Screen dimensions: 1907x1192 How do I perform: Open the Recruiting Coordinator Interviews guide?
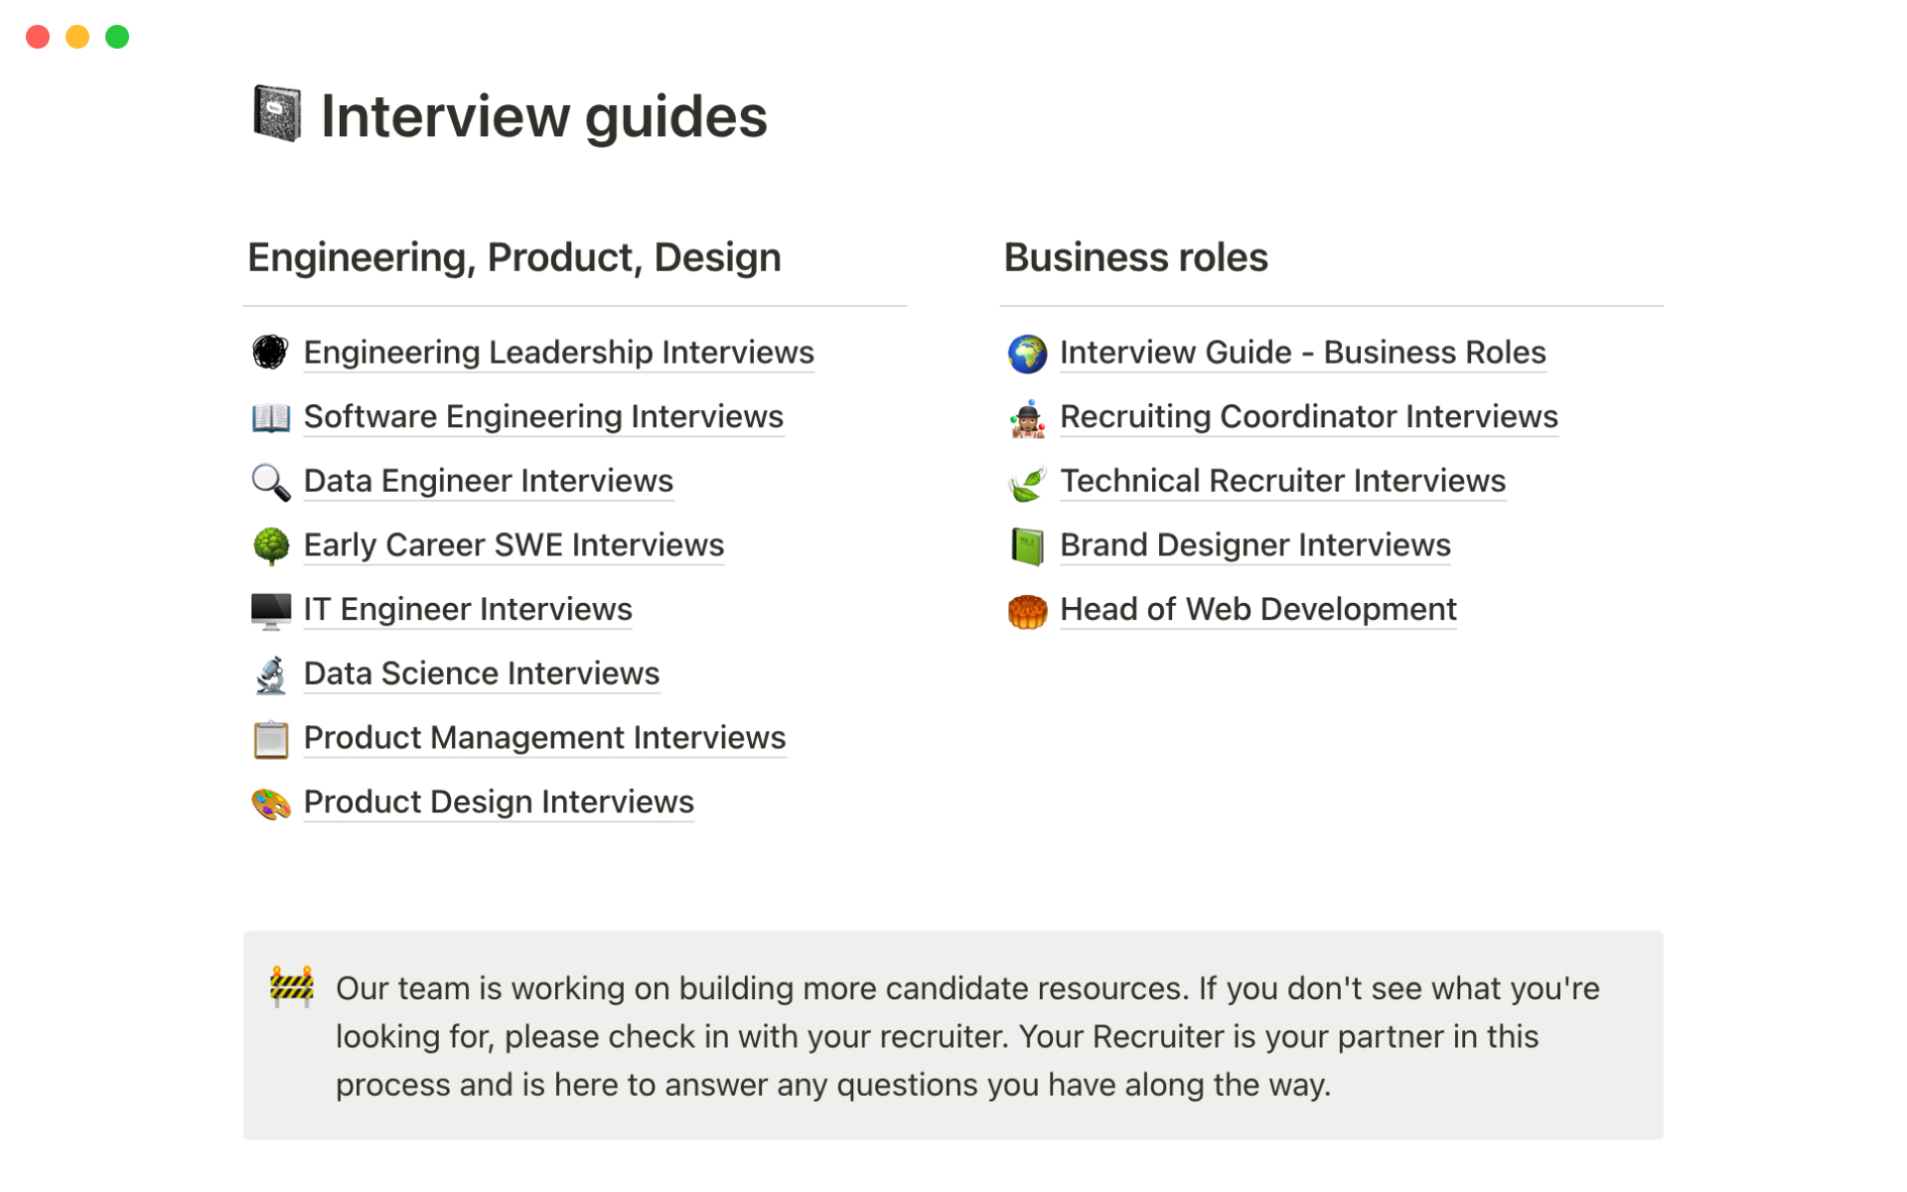(1308, 417)
